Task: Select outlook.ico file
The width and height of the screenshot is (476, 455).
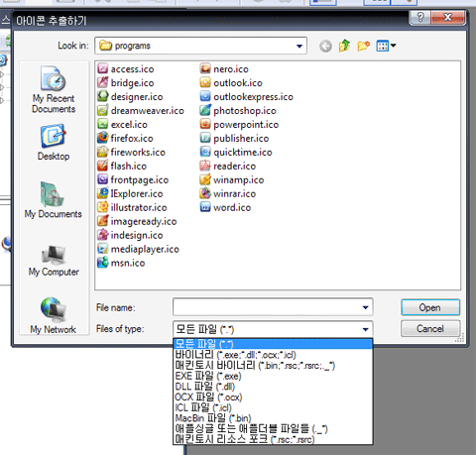Action: click(x=231, y=82)
